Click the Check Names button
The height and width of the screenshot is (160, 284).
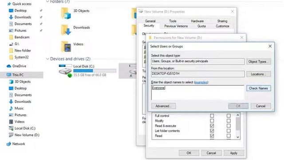pos(258,88)
